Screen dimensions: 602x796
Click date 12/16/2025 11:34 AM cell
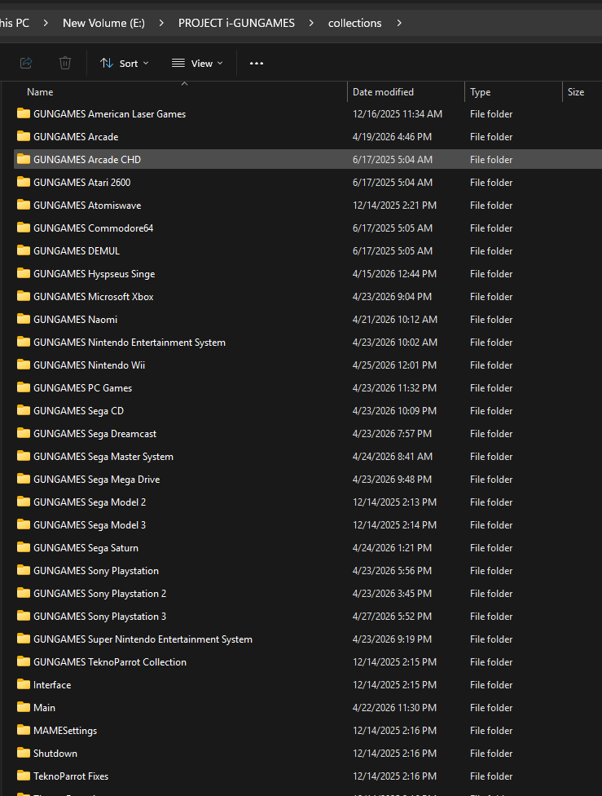[397, 113]
